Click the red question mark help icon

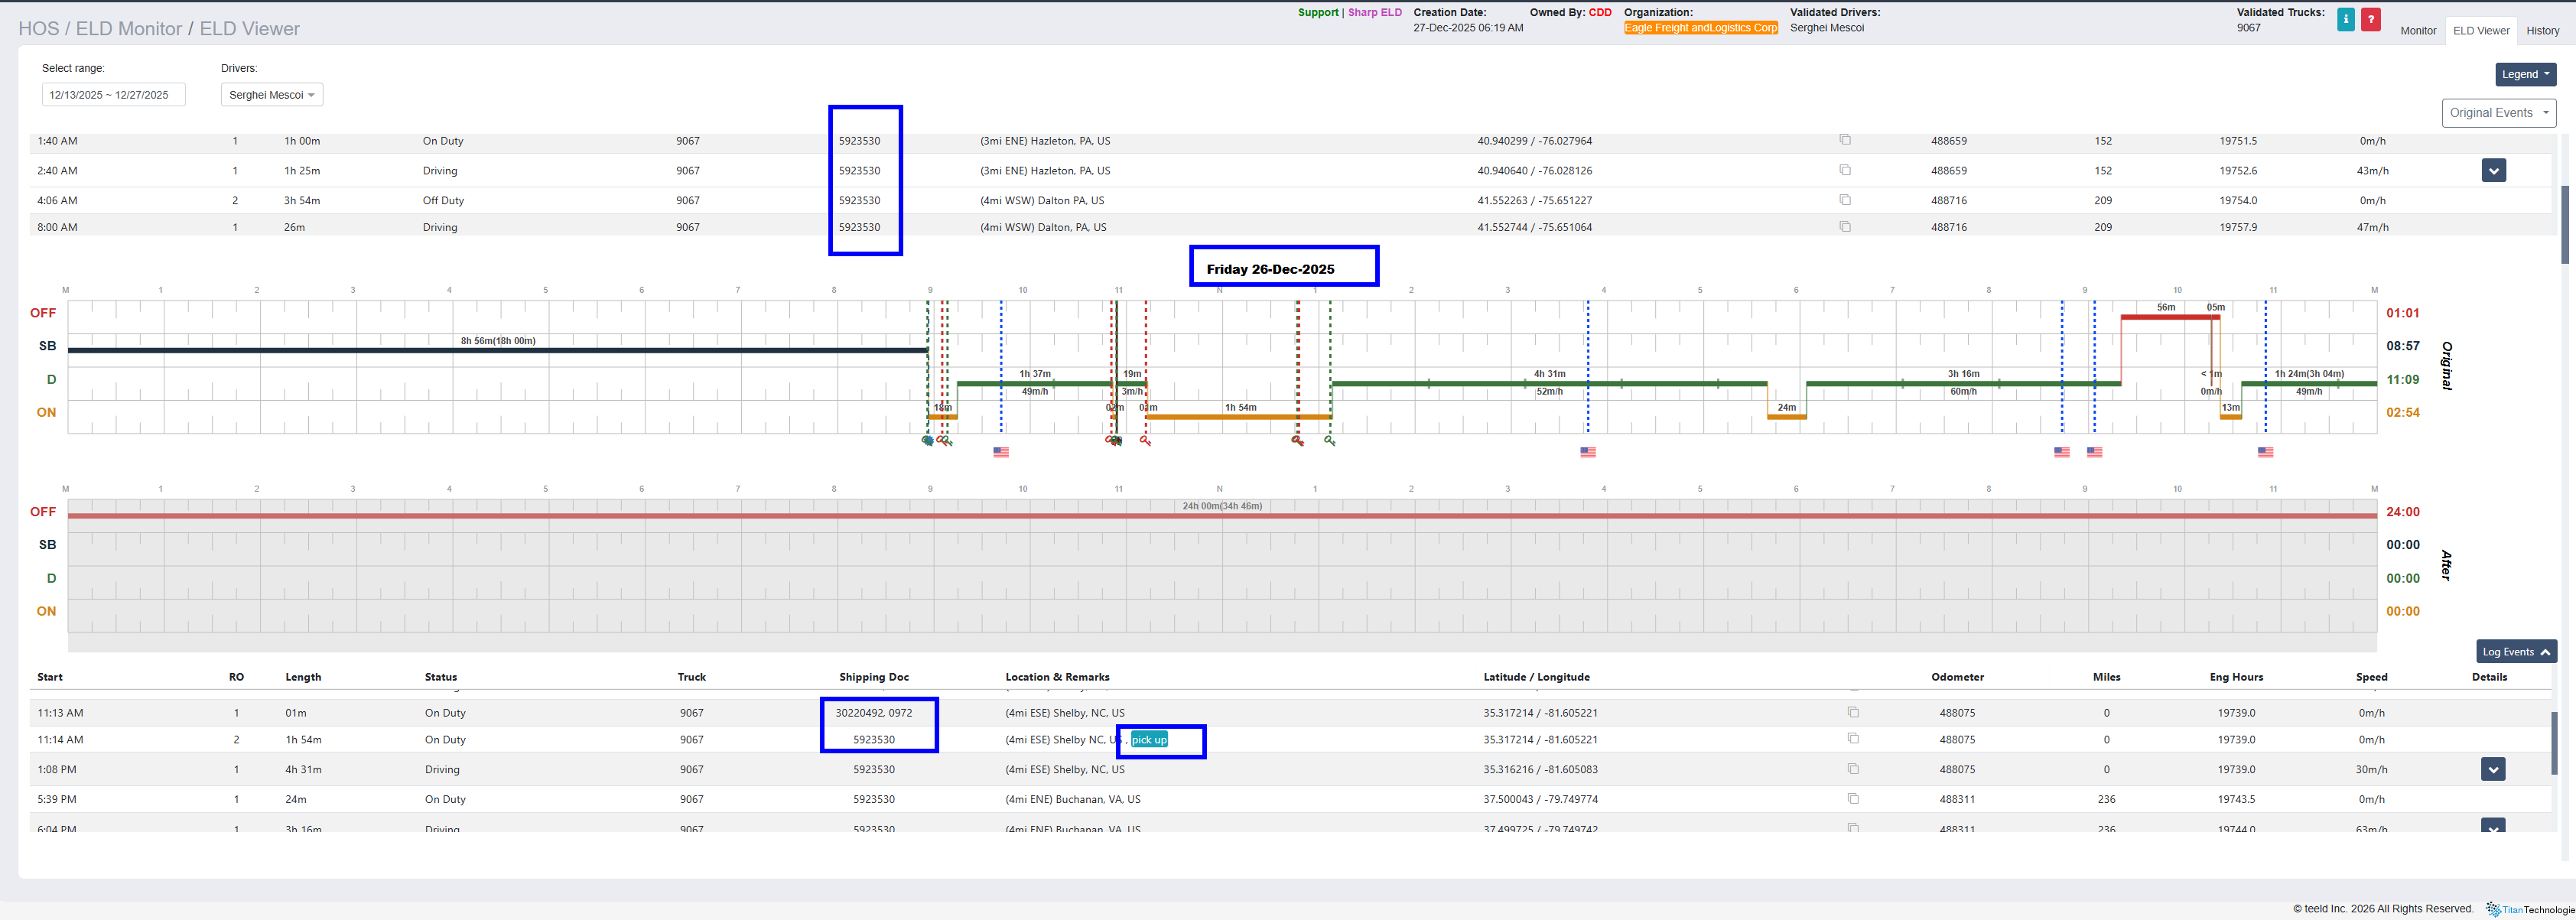2370,20
